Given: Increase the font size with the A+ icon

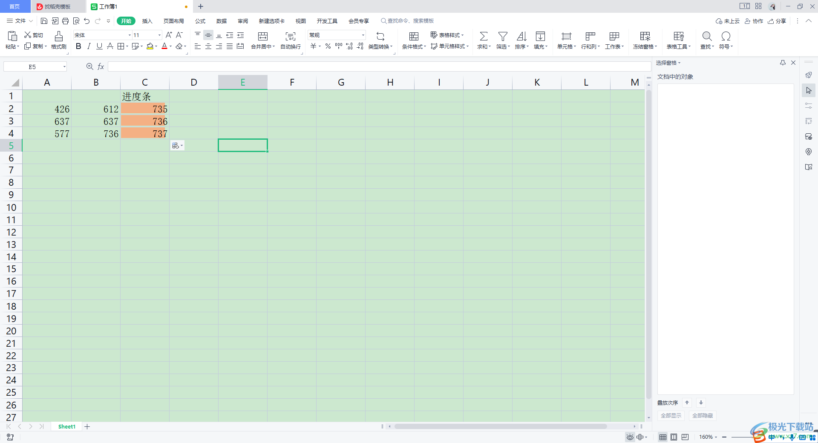Looking at the screenshot, I should click(x=169, y=35).
